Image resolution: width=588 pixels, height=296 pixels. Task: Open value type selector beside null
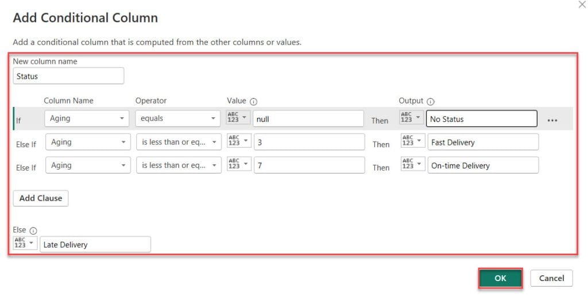[238, 117]
